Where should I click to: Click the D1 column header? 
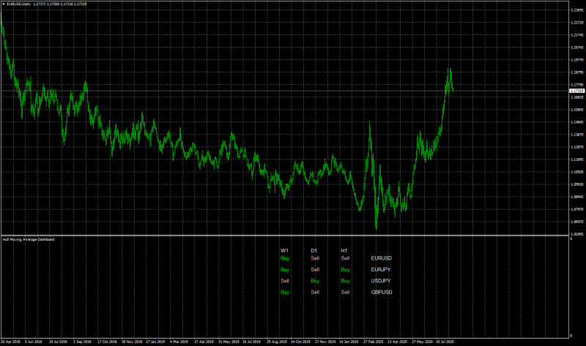314,251
